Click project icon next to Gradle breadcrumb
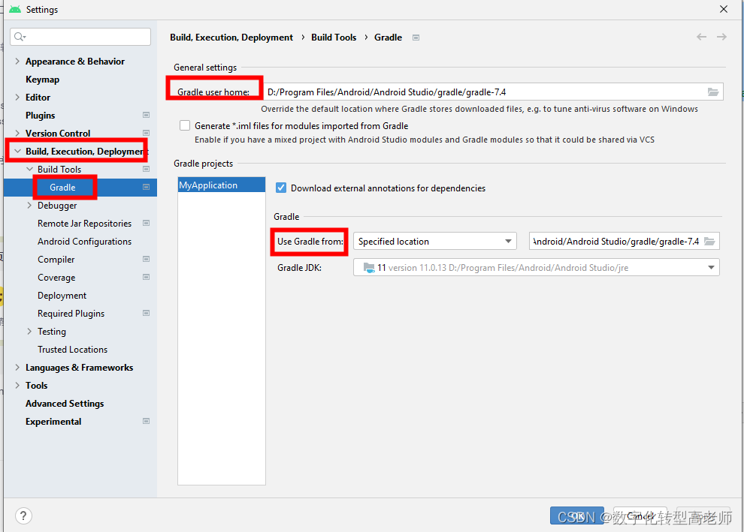This screenshot has height=532, width=744. coord(416,38)
